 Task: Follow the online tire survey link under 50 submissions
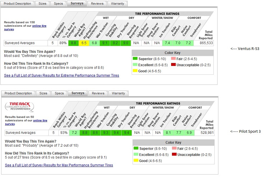[40, 121]
